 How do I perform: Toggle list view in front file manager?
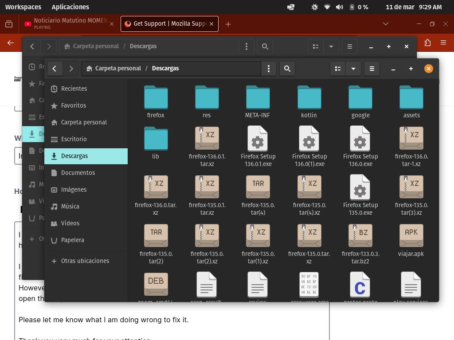338,69
